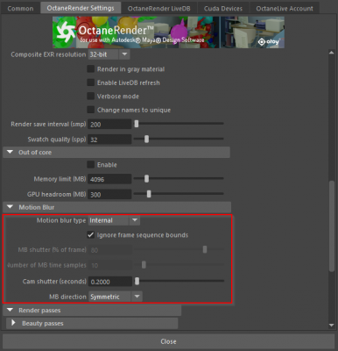
Task: Enable Render in gray material checkbox
Action: tap(91, 68)
